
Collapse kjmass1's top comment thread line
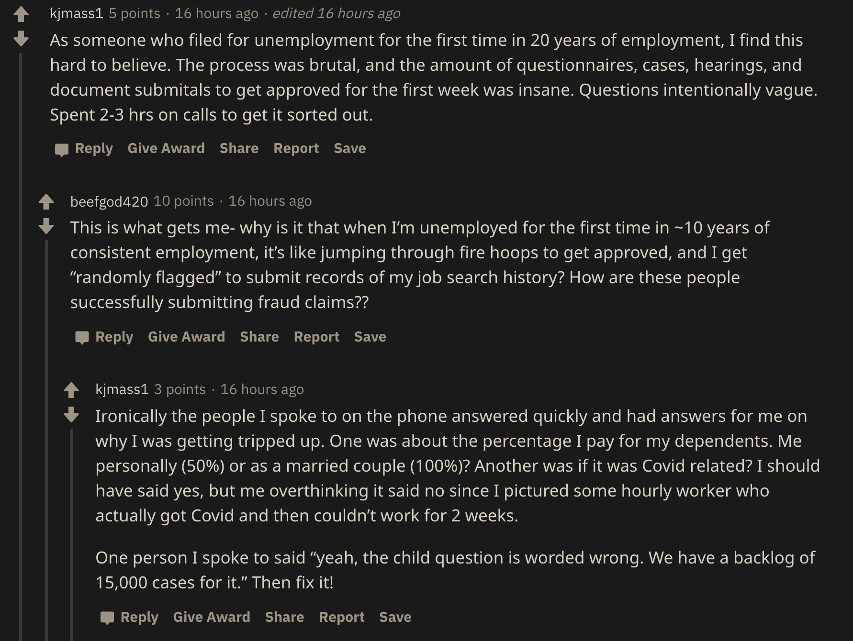(21, 335)
